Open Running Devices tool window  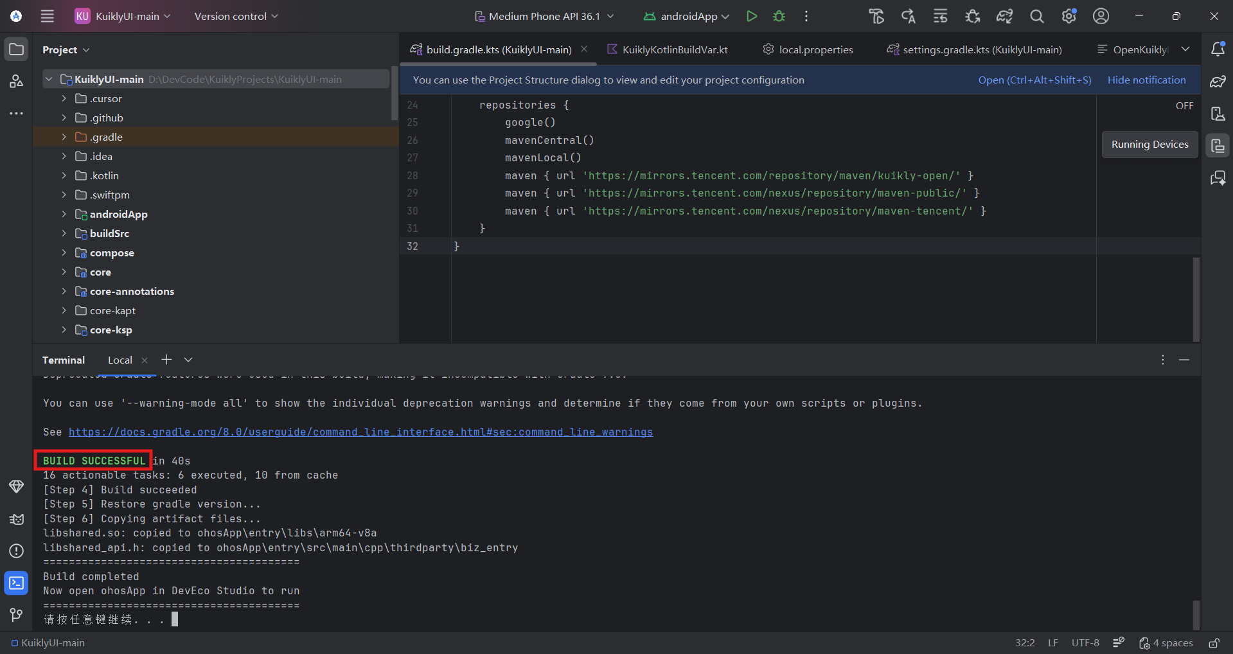pyautogui.click(x=1218, y=145)
